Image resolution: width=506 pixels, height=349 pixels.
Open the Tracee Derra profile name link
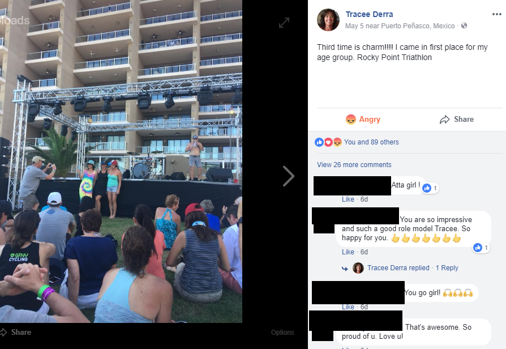[369, 14]
